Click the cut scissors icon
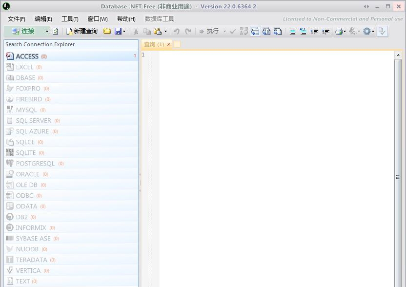Screen dimensions: 406x298 [136, 31]
